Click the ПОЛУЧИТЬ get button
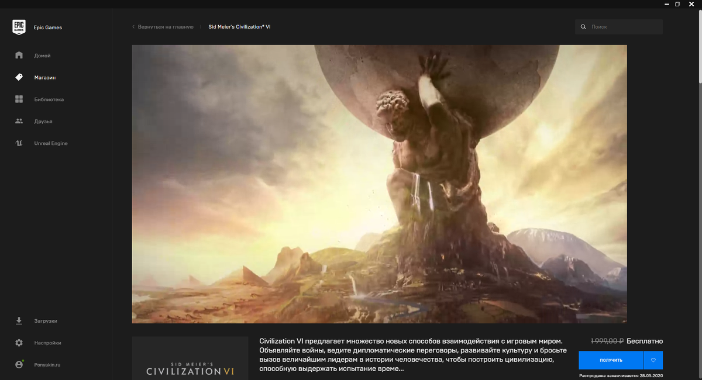 (x=611, y=360)
